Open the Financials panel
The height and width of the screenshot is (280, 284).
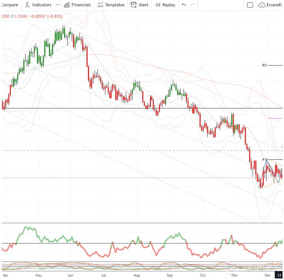click(77, 5)
